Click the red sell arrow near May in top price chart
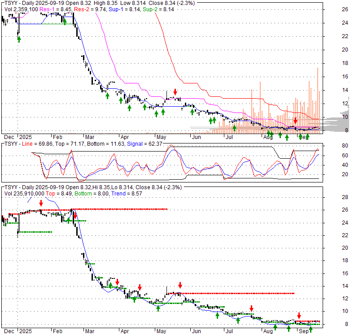 (x=175, y=92)
